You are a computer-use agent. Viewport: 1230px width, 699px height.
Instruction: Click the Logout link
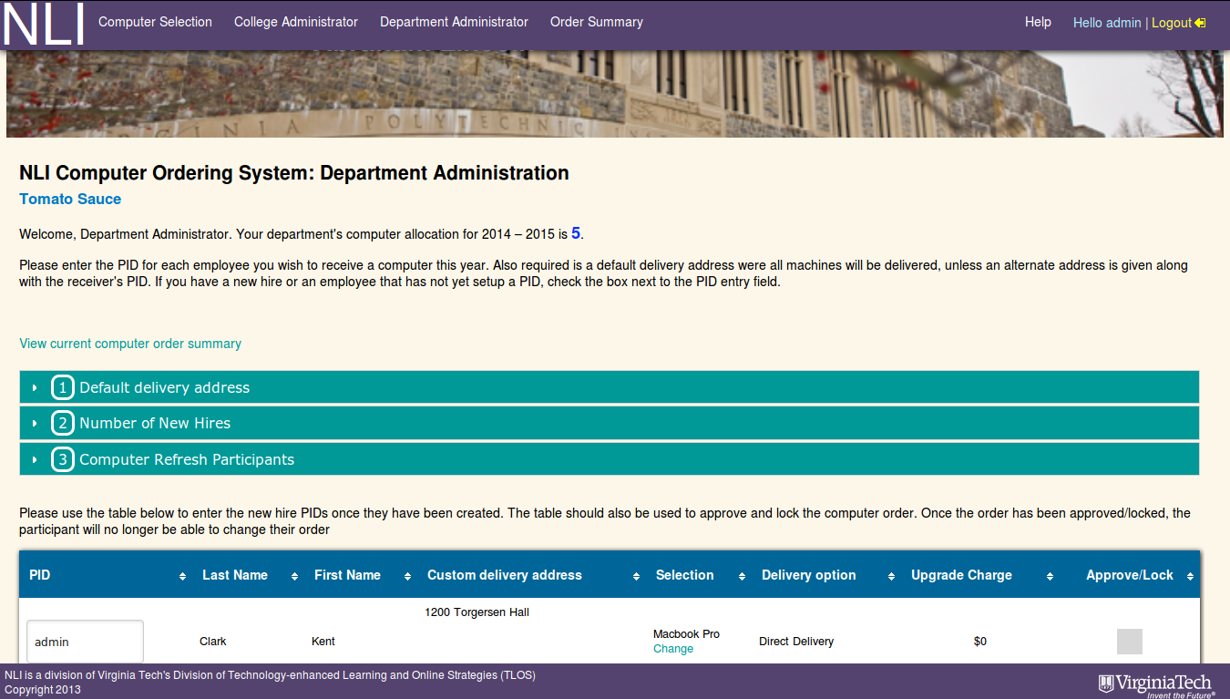(x=1171, y=23)
